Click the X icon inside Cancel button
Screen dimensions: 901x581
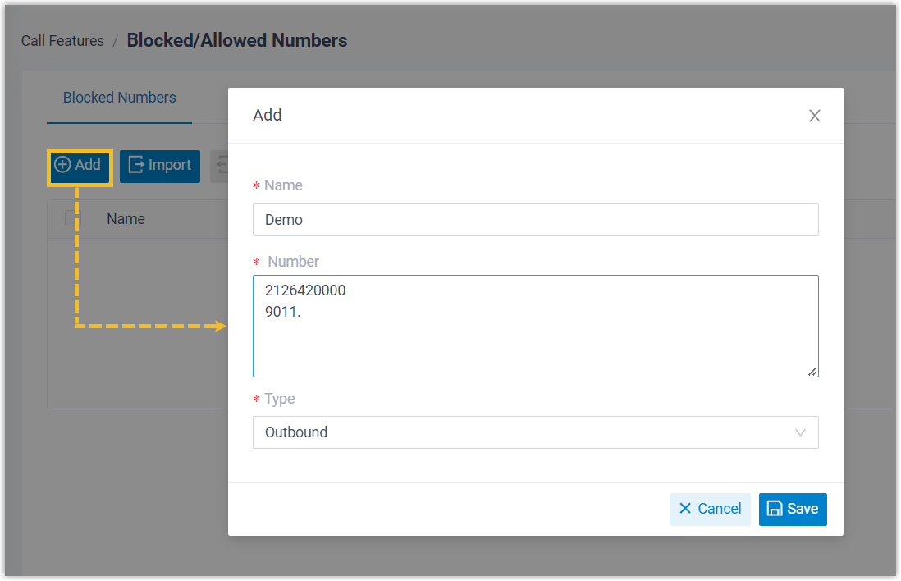685,509
